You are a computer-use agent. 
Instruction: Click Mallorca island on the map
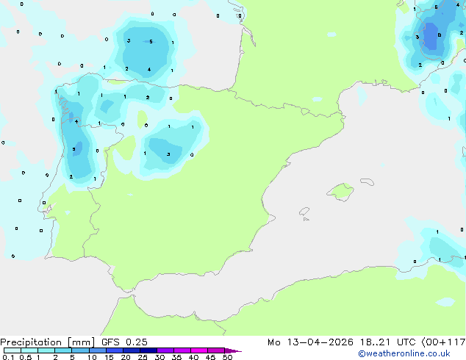click(340, 192)
